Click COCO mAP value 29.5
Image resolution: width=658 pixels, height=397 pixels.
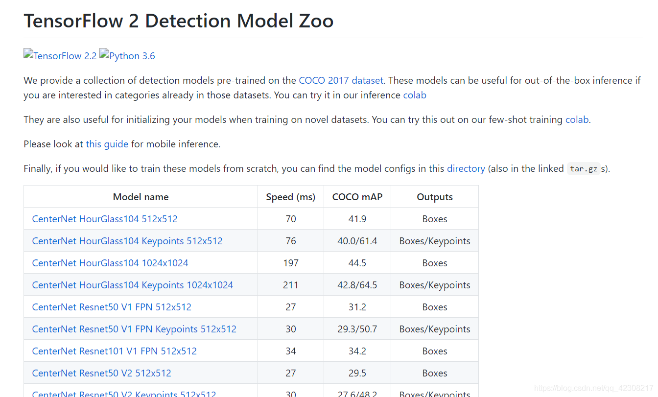(357, 373)
